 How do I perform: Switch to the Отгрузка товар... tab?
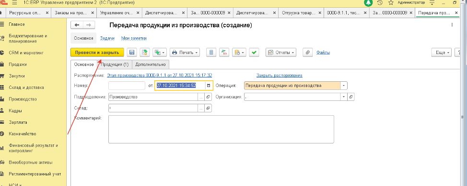click(x=298, y=13)
